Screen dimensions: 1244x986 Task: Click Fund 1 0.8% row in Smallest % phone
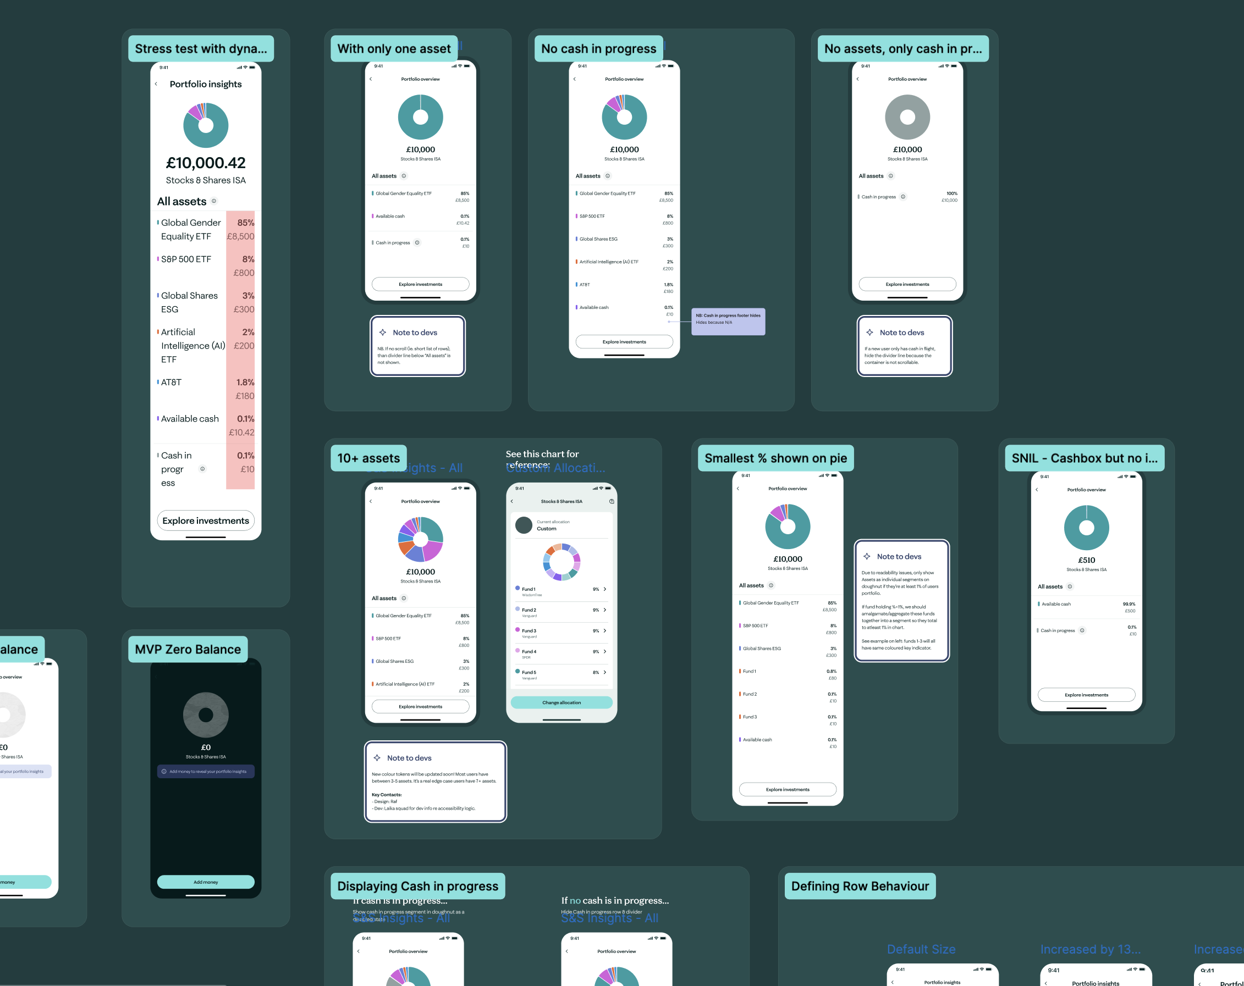tap(788, 674)
